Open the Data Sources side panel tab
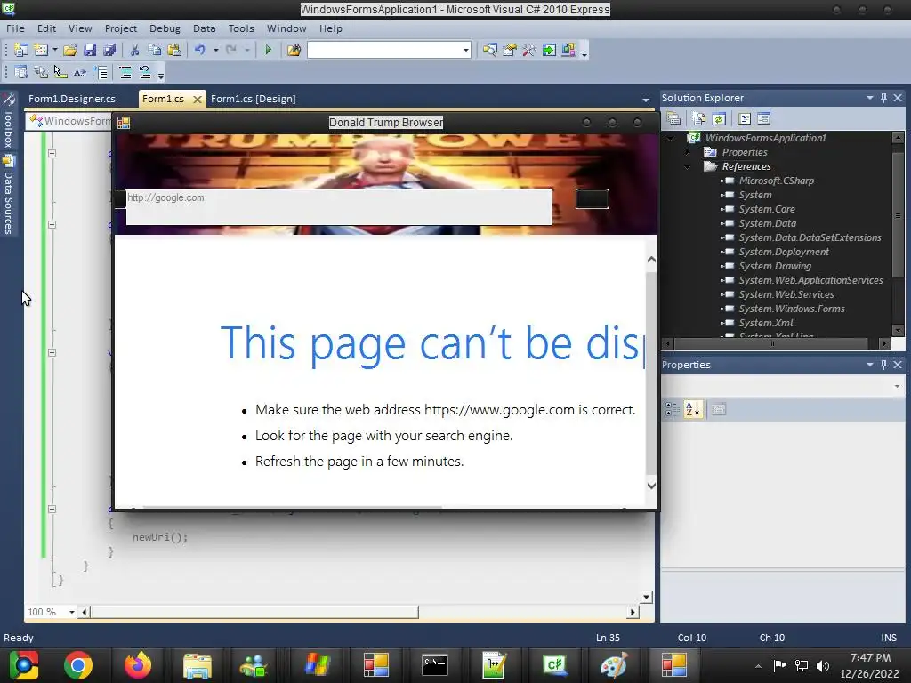Image resolution: width=911 pixels, height=683 pixels. pos(8,195)
